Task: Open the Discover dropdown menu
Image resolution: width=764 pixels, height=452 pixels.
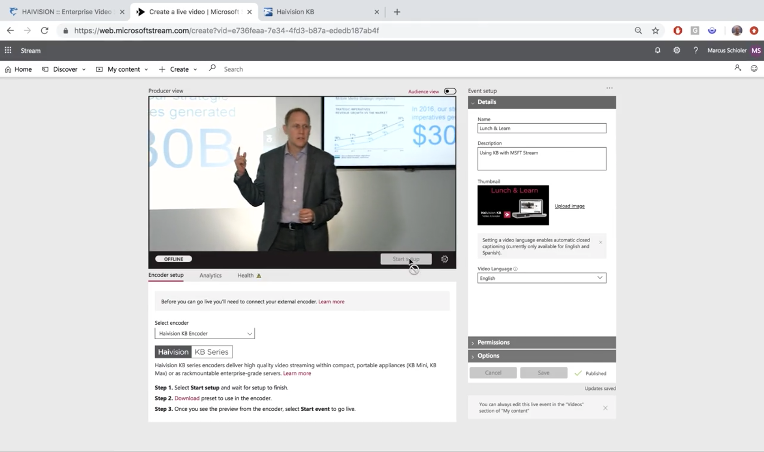Action: tap(64, 69)
